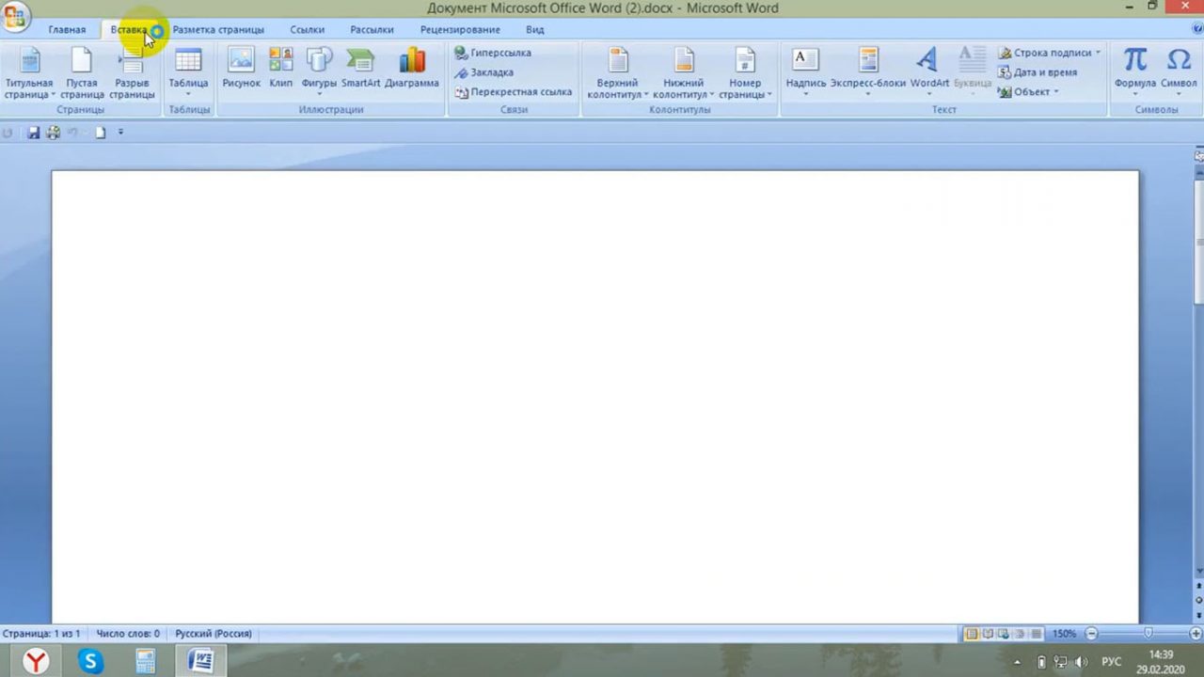Open the Формула equation dropdown
The image size is (1204, 677).
coord(1134,73)
